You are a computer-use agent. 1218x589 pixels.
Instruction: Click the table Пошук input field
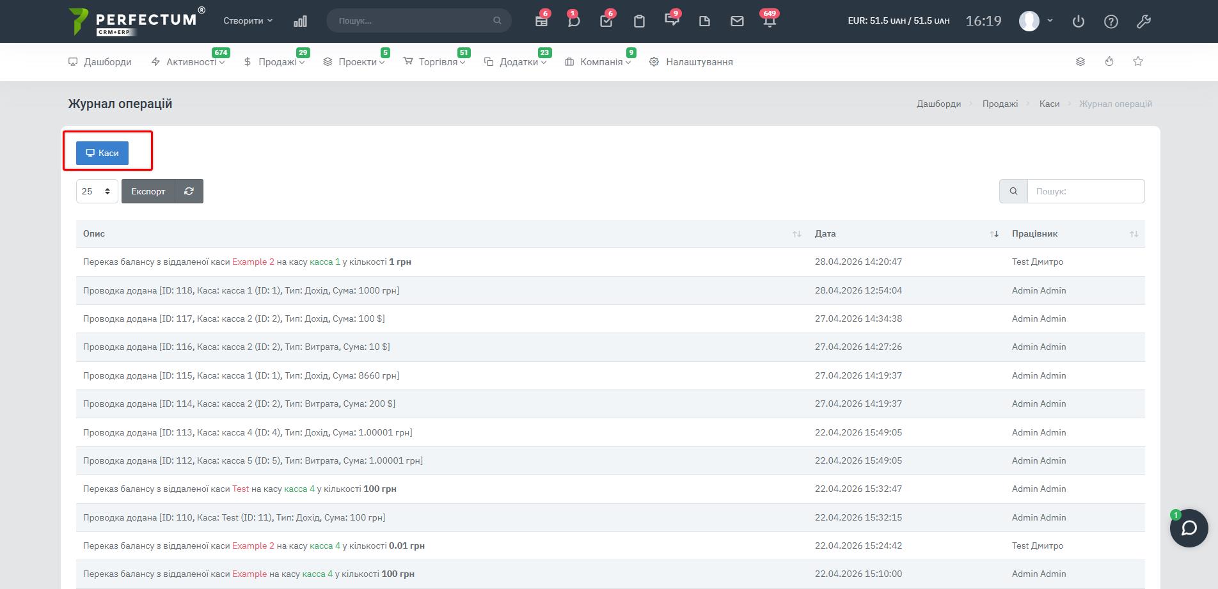point(1085,191)
